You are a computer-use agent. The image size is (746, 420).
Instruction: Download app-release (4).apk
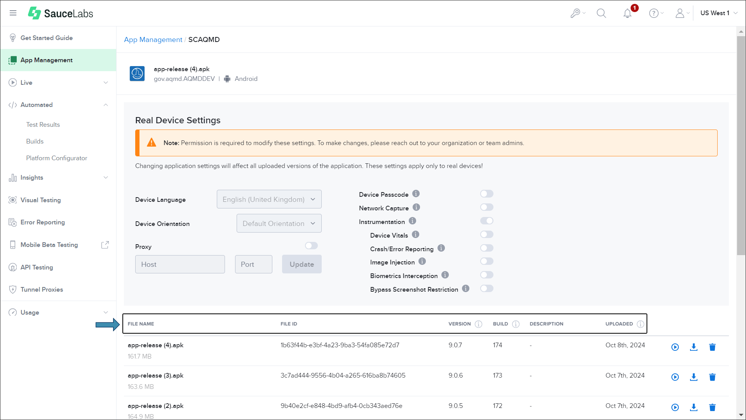click(694, 347)
